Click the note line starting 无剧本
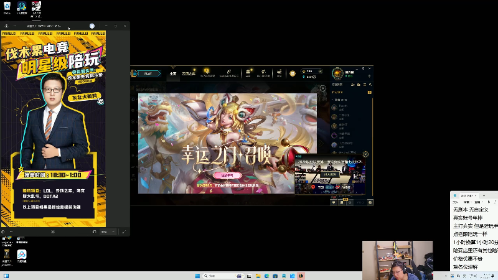Screen dimensions: 498x280 point(471,210)
